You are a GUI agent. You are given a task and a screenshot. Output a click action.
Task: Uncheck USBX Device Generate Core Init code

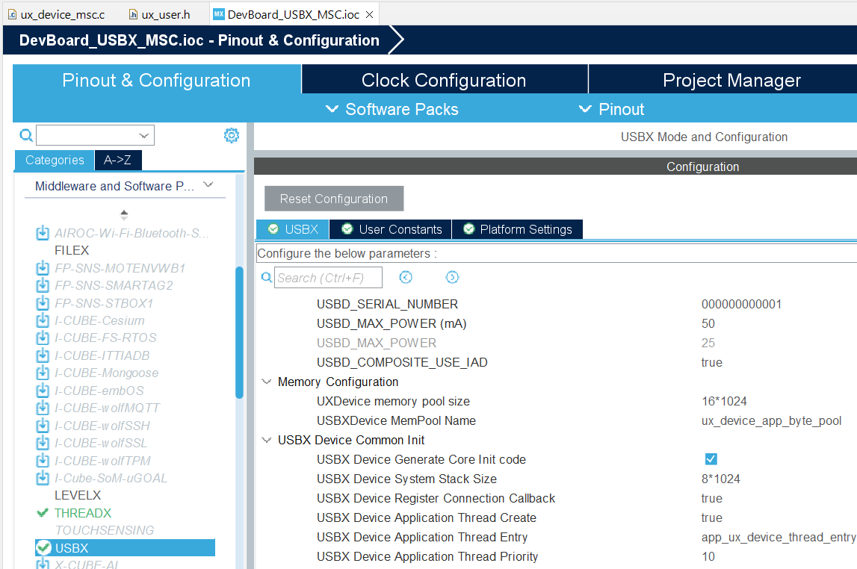(x=711, y=458)
